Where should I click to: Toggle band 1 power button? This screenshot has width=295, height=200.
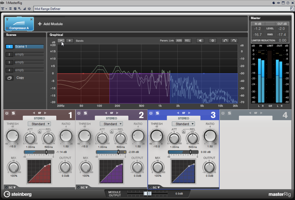[x=7, y=113]
